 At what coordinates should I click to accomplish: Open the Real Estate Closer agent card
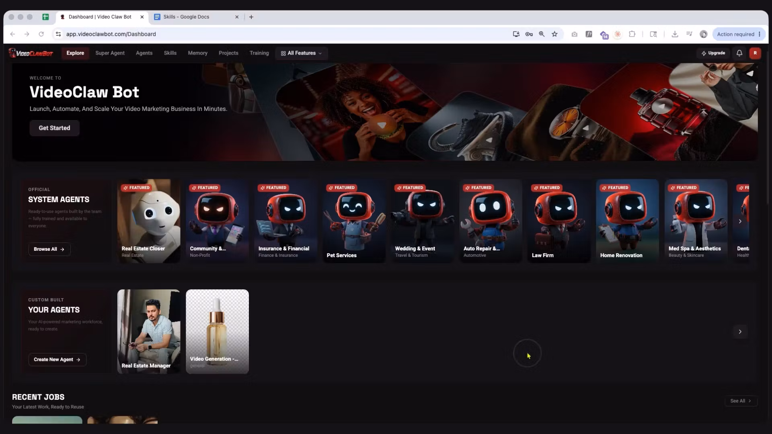[x=148, y=221]
